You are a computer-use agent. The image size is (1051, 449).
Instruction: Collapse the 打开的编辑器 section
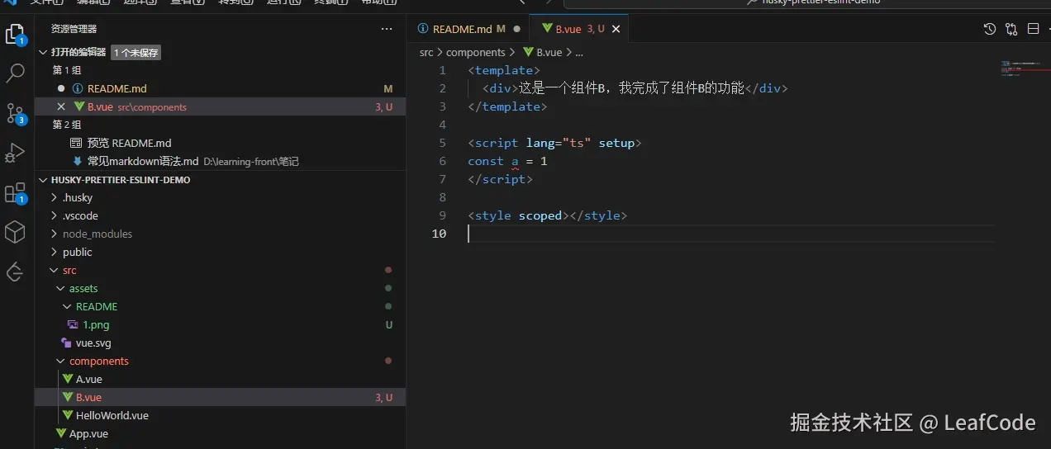click(44, 52)
